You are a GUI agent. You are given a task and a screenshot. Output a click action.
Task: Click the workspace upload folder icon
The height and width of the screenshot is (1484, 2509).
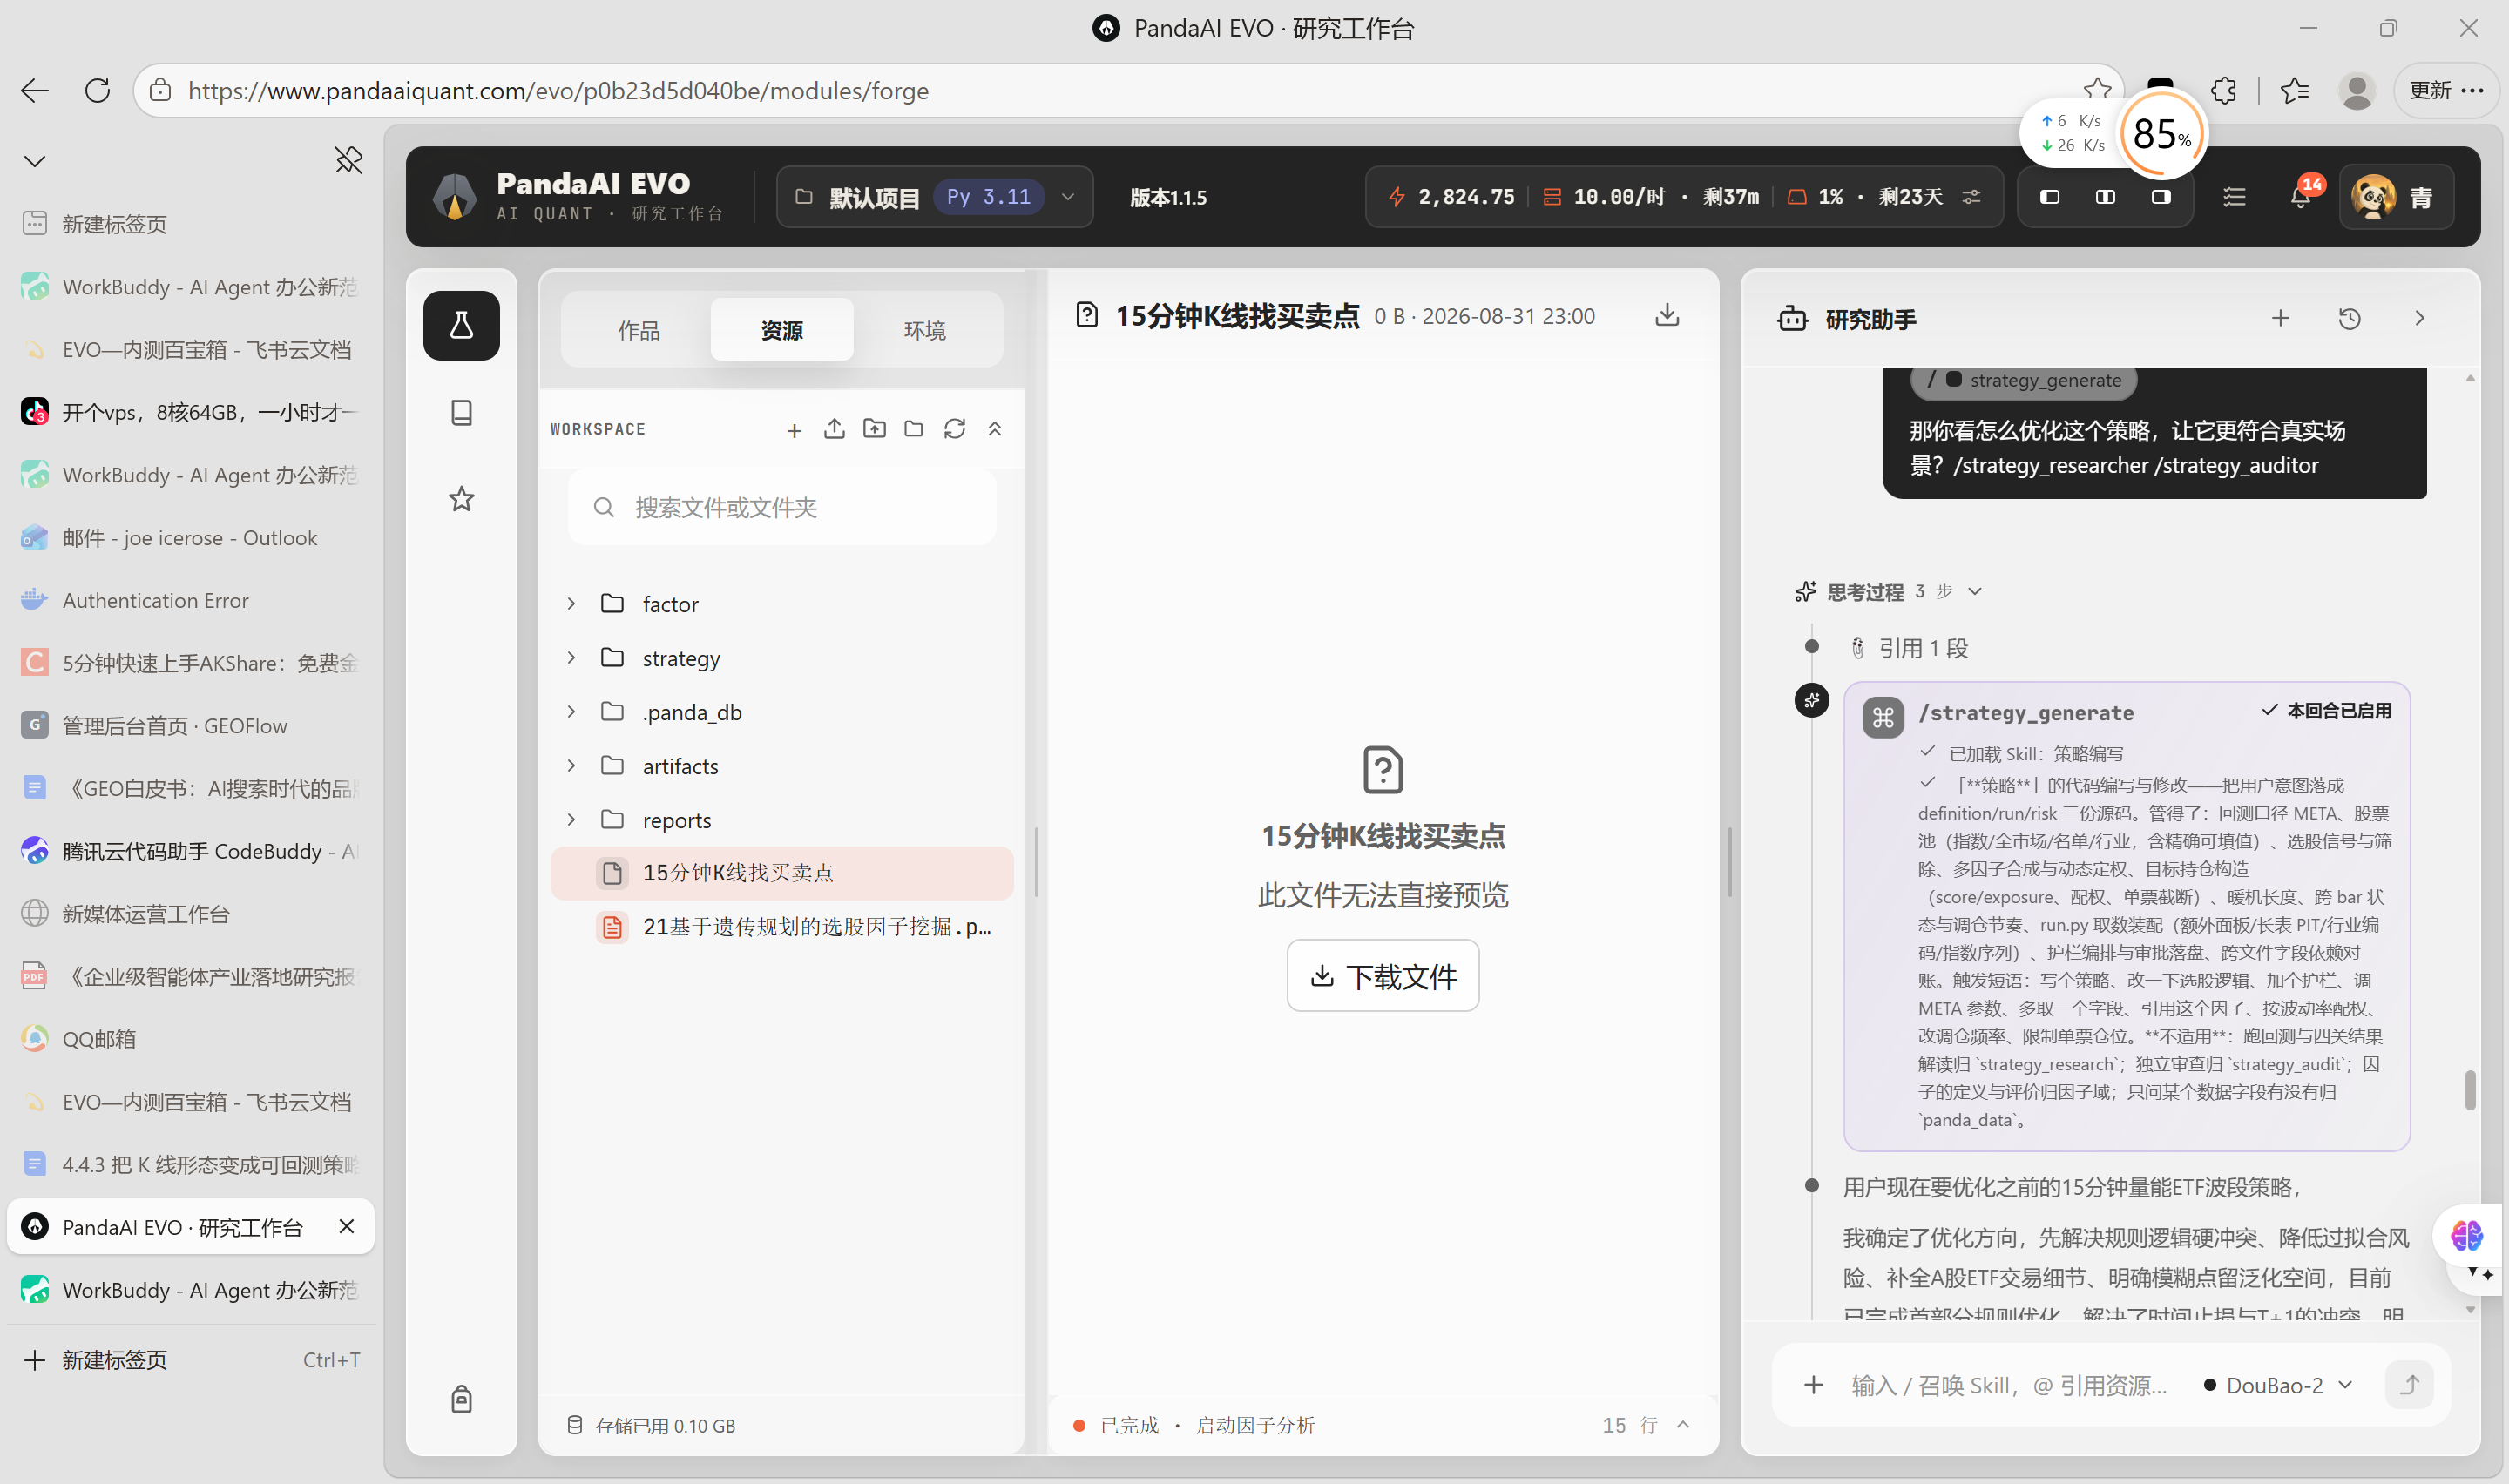pyautogui.click(x=874, y=429)
